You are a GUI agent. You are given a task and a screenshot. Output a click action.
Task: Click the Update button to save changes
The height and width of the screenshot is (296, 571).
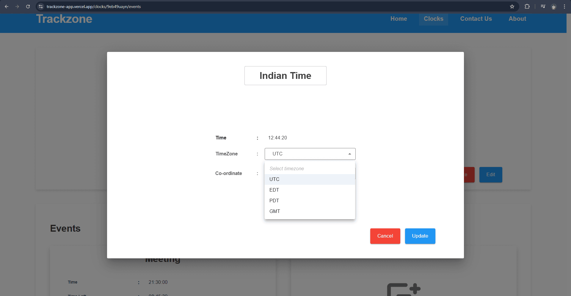420,236
